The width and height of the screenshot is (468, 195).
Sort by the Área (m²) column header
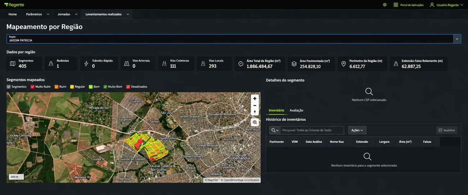pos(405,142)
